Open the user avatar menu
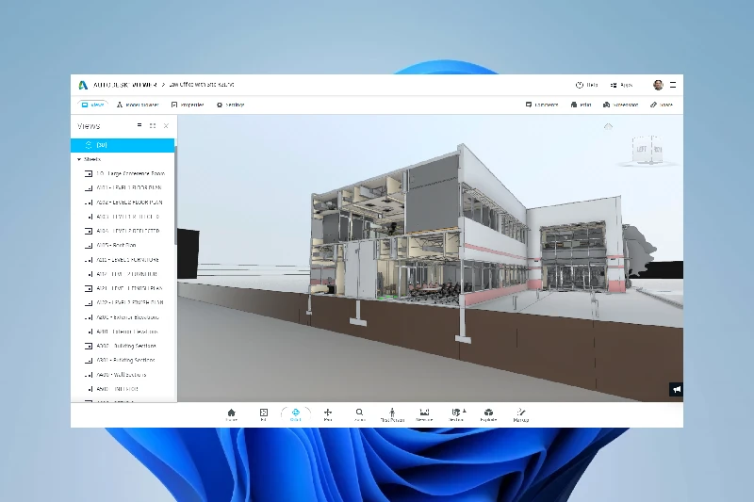This screenshot has height=502, width=754. [658, 85]
